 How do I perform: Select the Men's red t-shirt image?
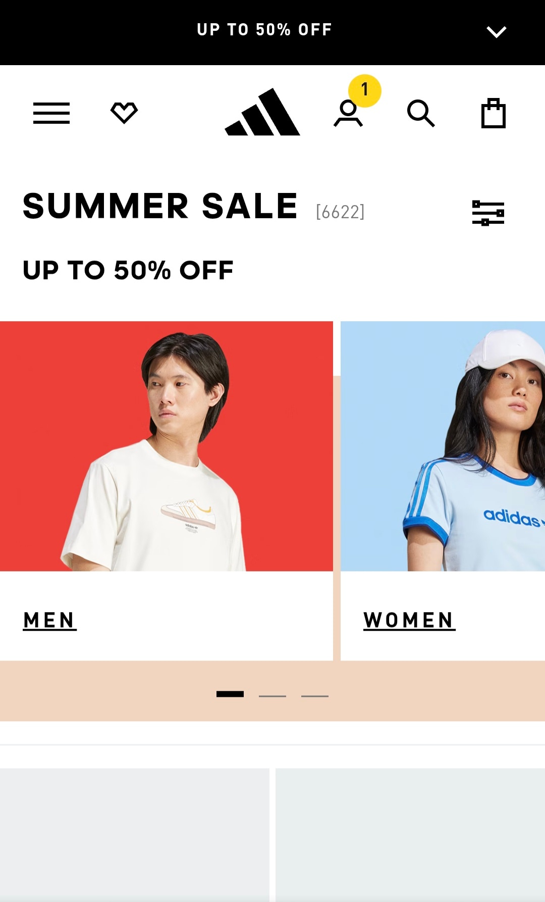pos(167,446)
